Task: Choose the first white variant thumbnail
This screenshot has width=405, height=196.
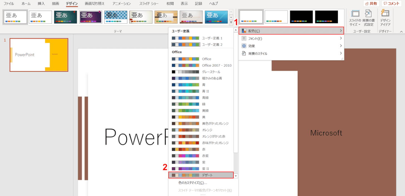Action: point(251,17)
